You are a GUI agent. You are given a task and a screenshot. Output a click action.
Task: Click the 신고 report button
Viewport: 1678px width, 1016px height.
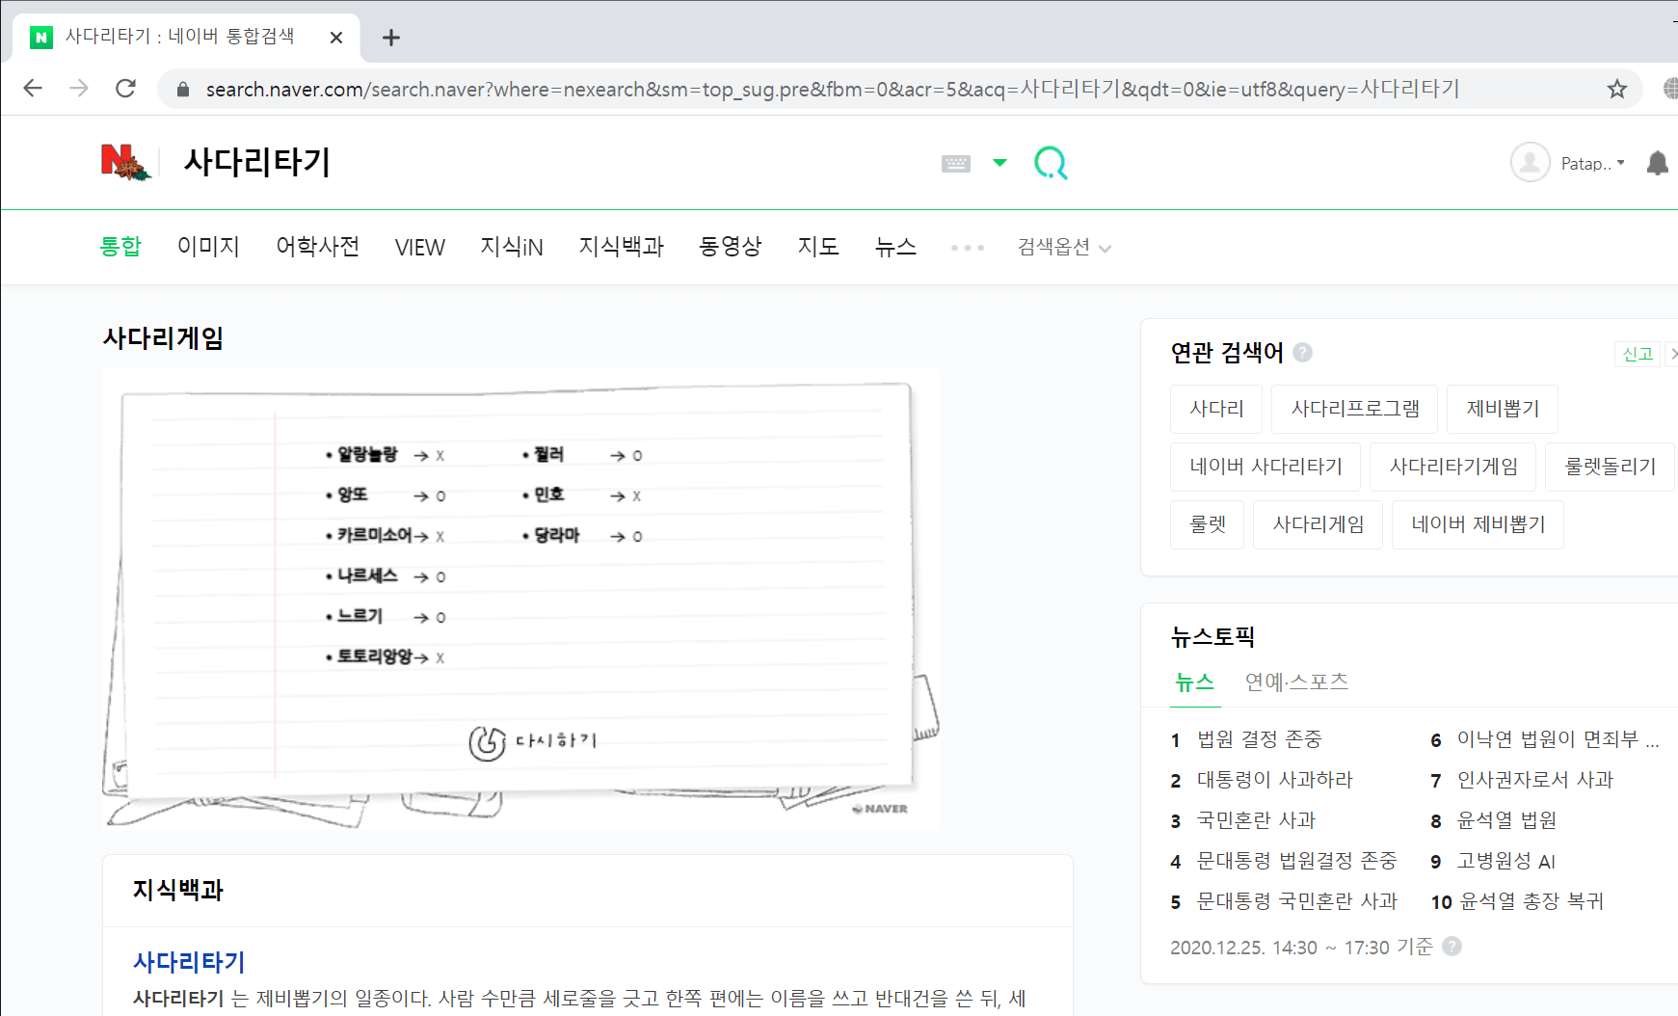point(1638,354)
